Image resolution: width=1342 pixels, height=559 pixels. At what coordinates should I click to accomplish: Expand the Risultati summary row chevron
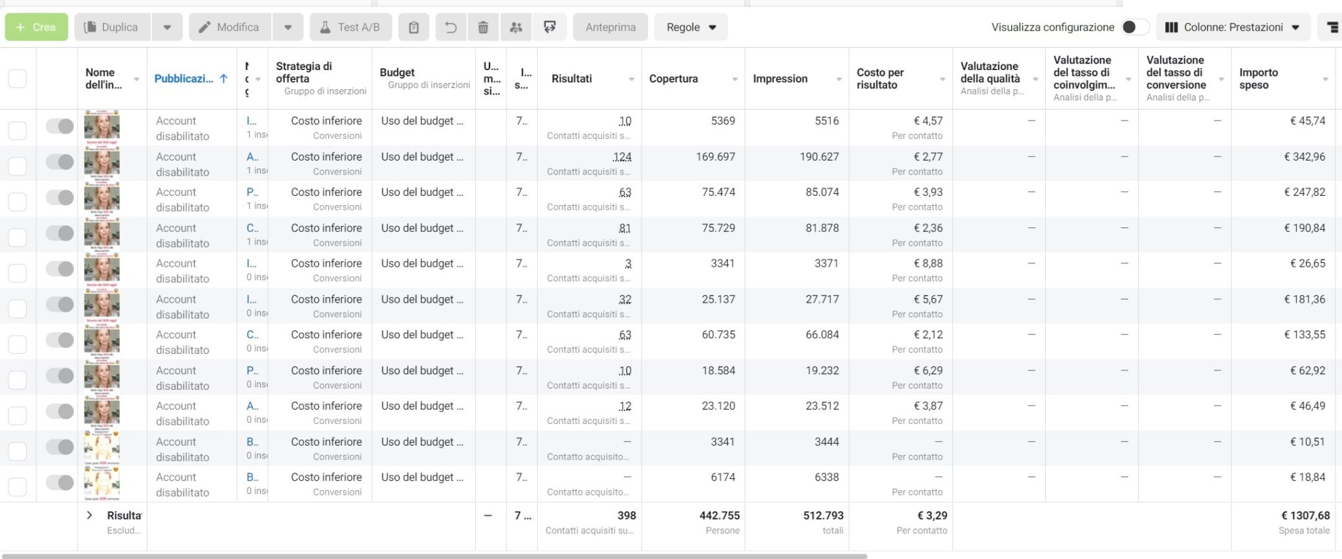pos(90,516)
